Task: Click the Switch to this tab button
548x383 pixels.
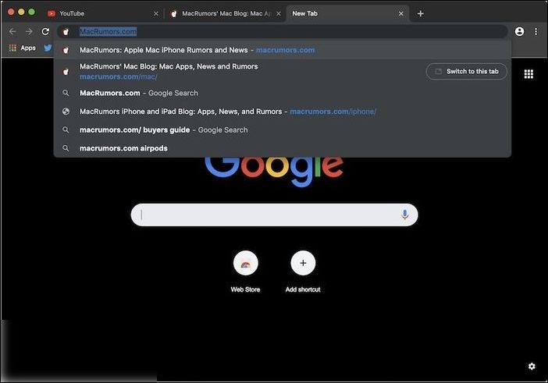Action: click(467, 71)
